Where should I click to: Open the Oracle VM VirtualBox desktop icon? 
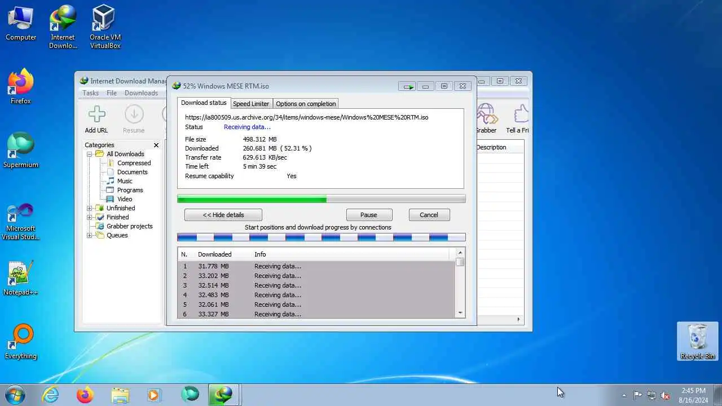[105, 27]
